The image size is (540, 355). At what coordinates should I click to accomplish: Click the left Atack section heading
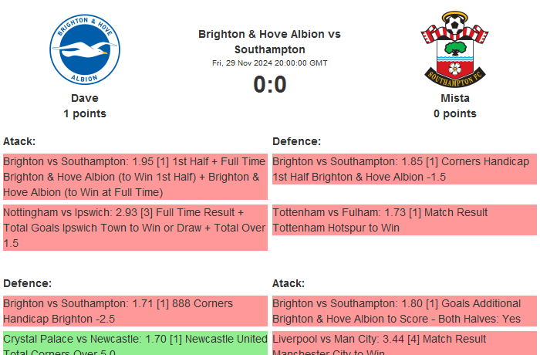coord(19,141)
